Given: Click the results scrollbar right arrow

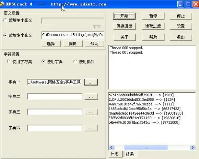Looking at the screenshot, I should [193, 148].
